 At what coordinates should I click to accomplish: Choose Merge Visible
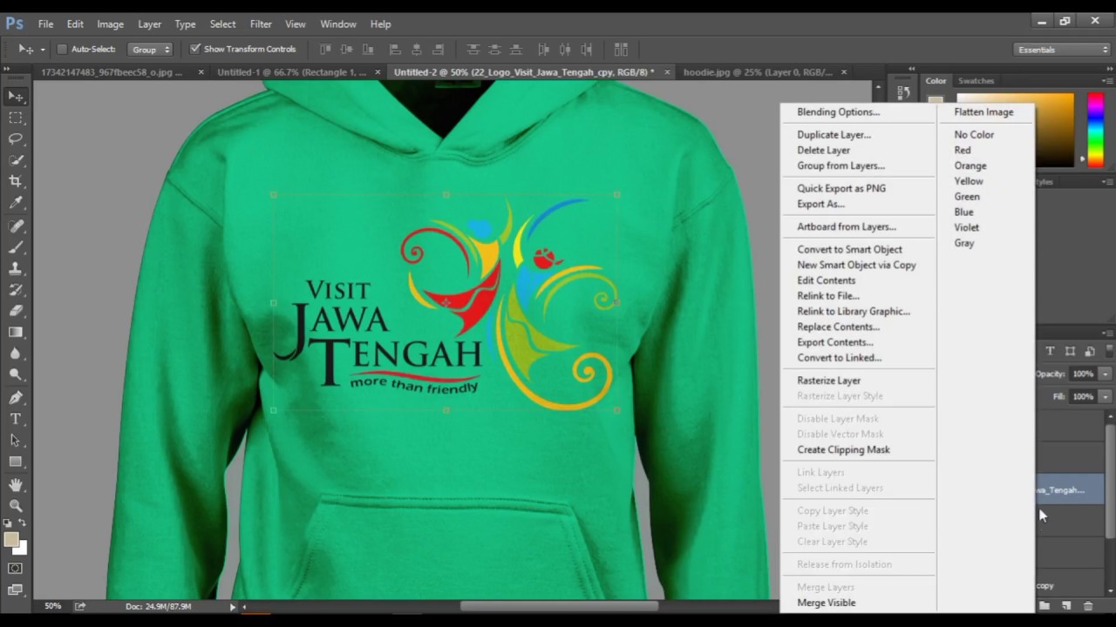click(826, 603)
